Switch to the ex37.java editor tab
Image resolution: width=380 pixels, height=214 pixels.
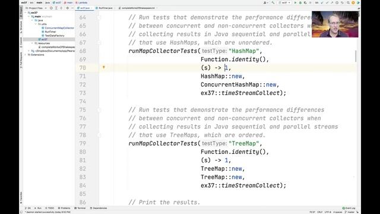pyautogui.click(x=84, y=8)
